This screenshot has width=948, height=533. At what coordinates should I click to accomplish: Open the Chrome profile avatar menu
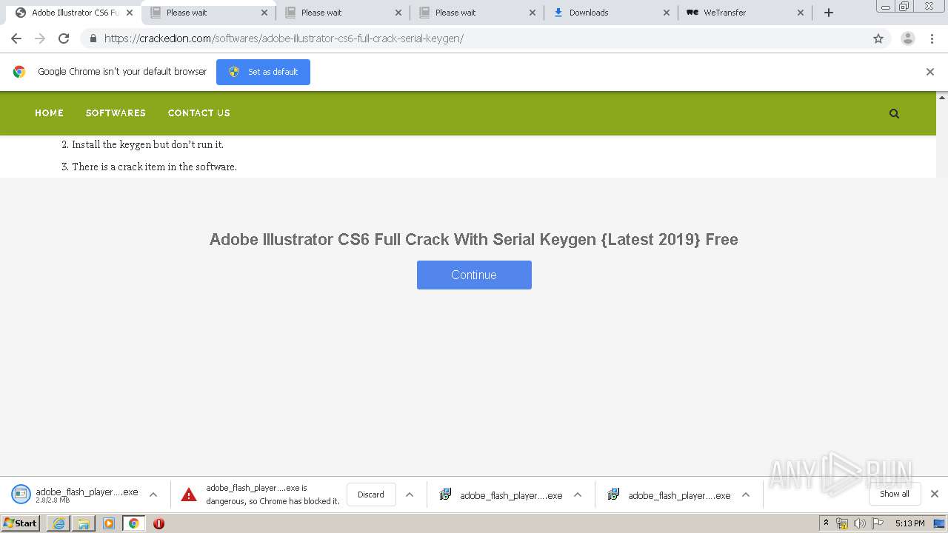click(907, 38)
